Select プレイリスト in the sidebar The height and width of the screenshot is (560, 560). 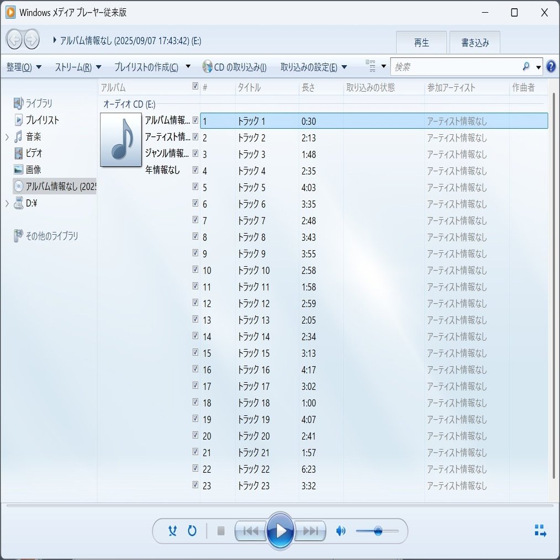tap(42, 120)
